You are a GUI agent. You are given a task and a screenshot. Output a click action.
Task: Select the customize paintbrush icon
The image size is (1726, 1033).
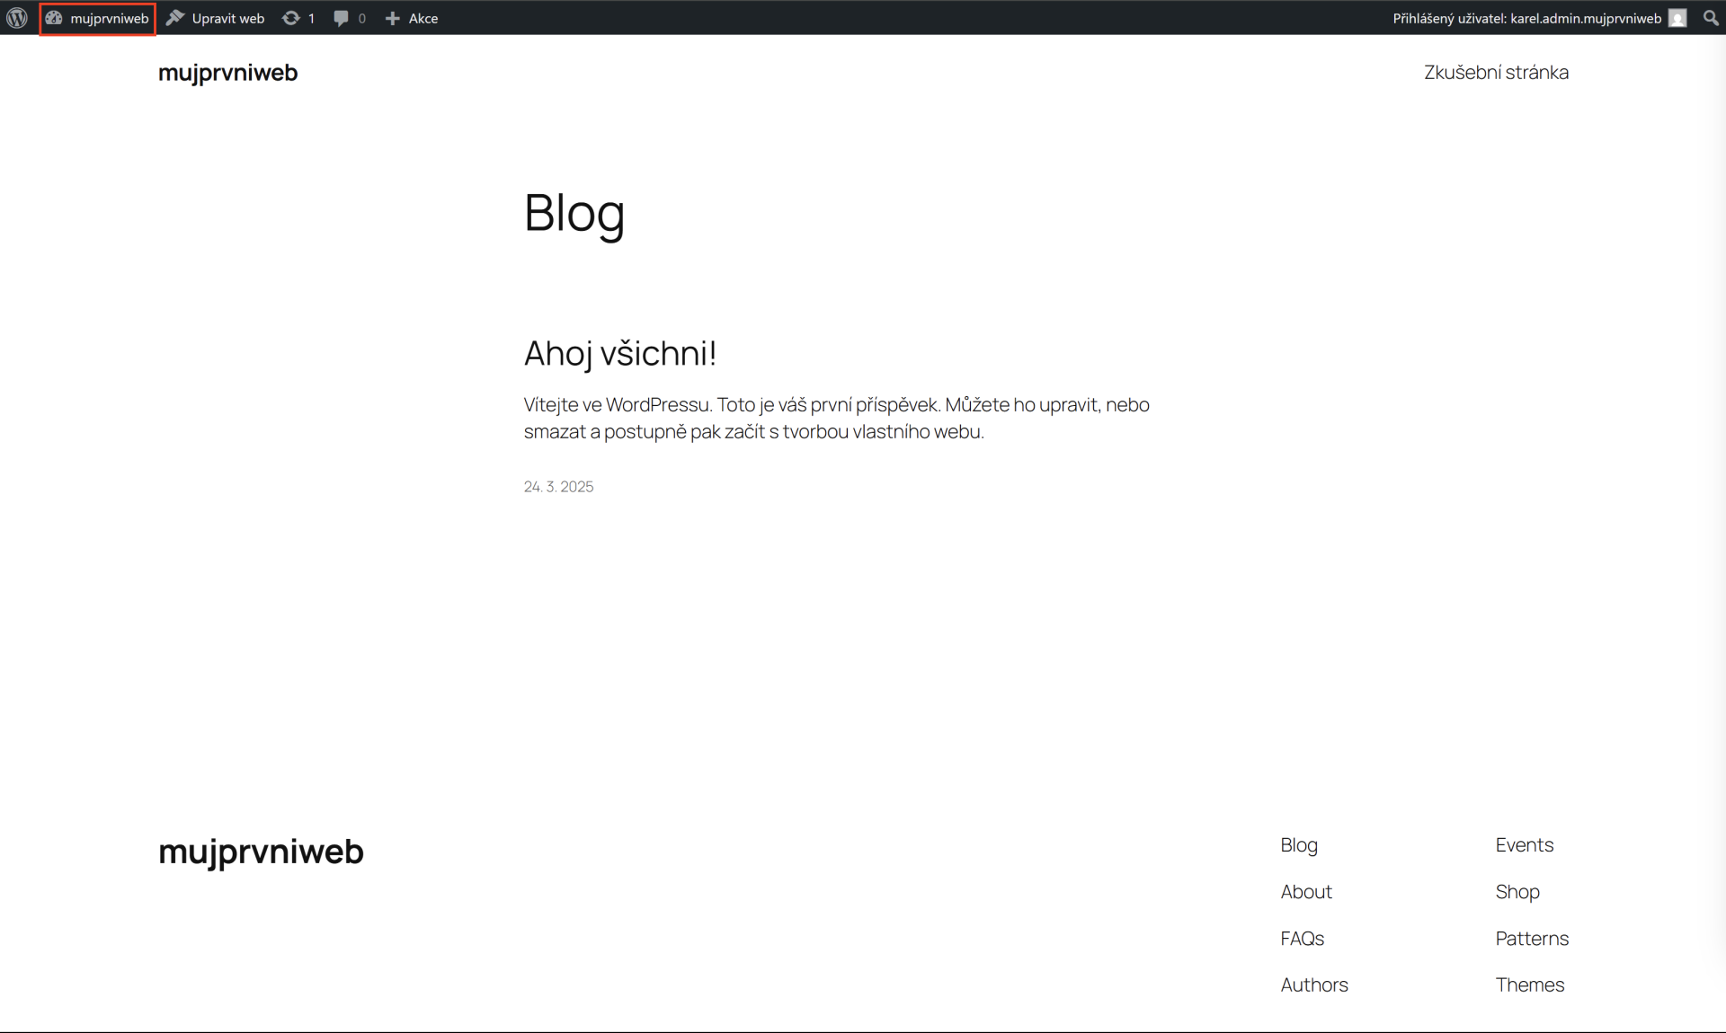[176, 18]
